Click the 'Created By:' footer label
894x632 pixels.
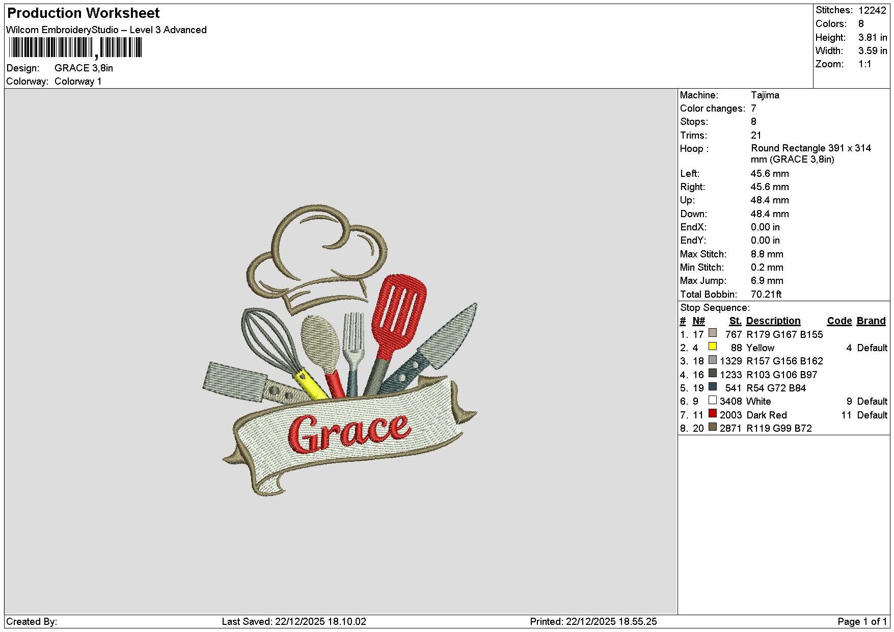pyautogui.click(x=32, y=622)
